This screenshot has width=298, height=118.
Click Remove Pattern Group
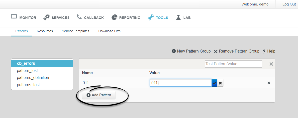tap(237, 51)
